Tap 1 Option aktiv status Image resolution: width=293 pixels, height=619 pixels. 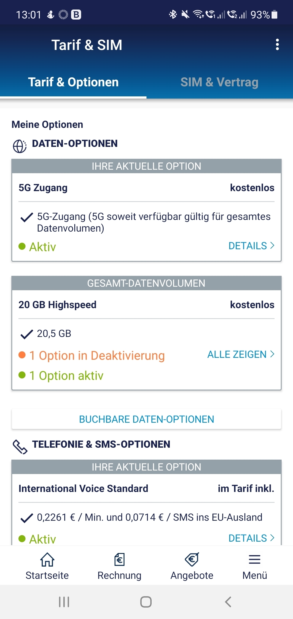pos(61,375)
